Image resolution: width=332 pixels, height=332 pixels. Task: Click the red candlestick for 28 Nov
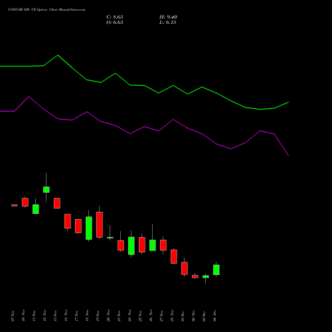coord(174,256)
